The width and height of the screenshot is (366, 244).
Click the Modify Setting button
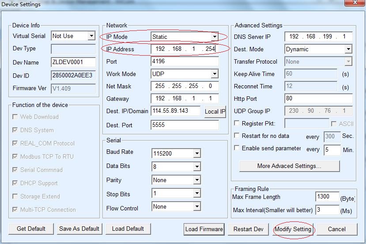pos(293,229)
